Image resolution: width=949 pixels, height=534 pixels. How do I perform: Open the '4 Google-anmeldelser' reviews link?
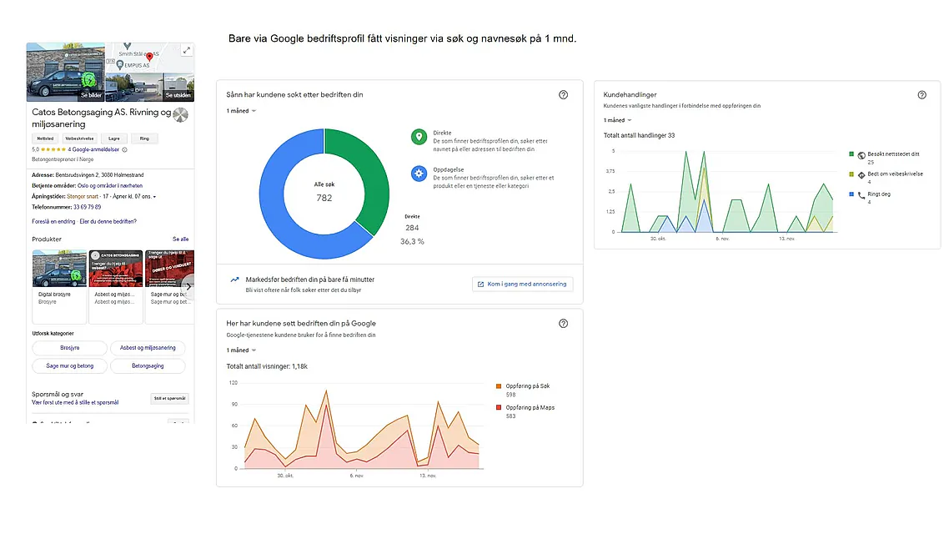[93, 149]
